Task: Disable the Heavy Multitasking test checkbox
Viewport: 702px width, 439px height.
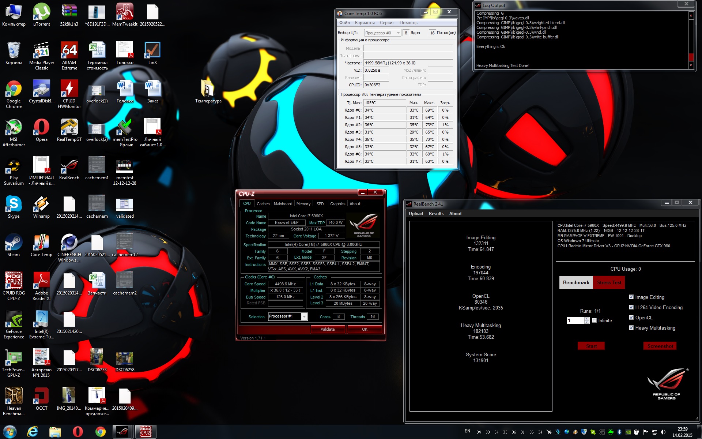Action: pos(631,328)
